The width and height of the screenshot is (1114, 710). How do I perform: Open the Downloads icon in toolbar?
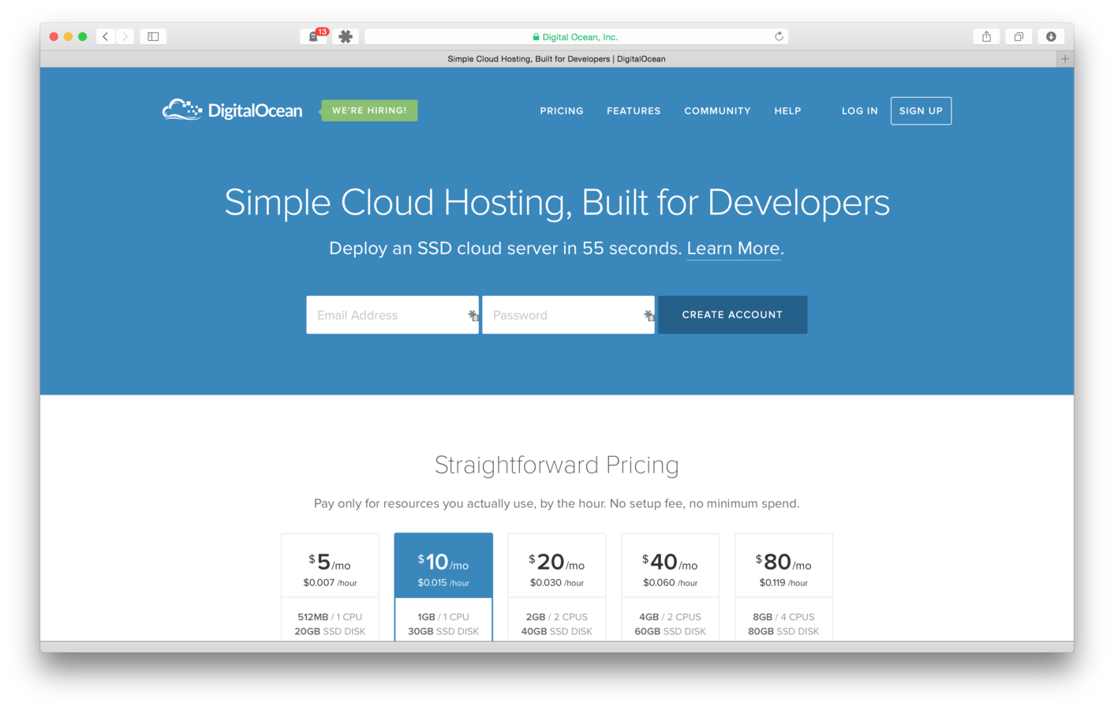pos(1051,36)
